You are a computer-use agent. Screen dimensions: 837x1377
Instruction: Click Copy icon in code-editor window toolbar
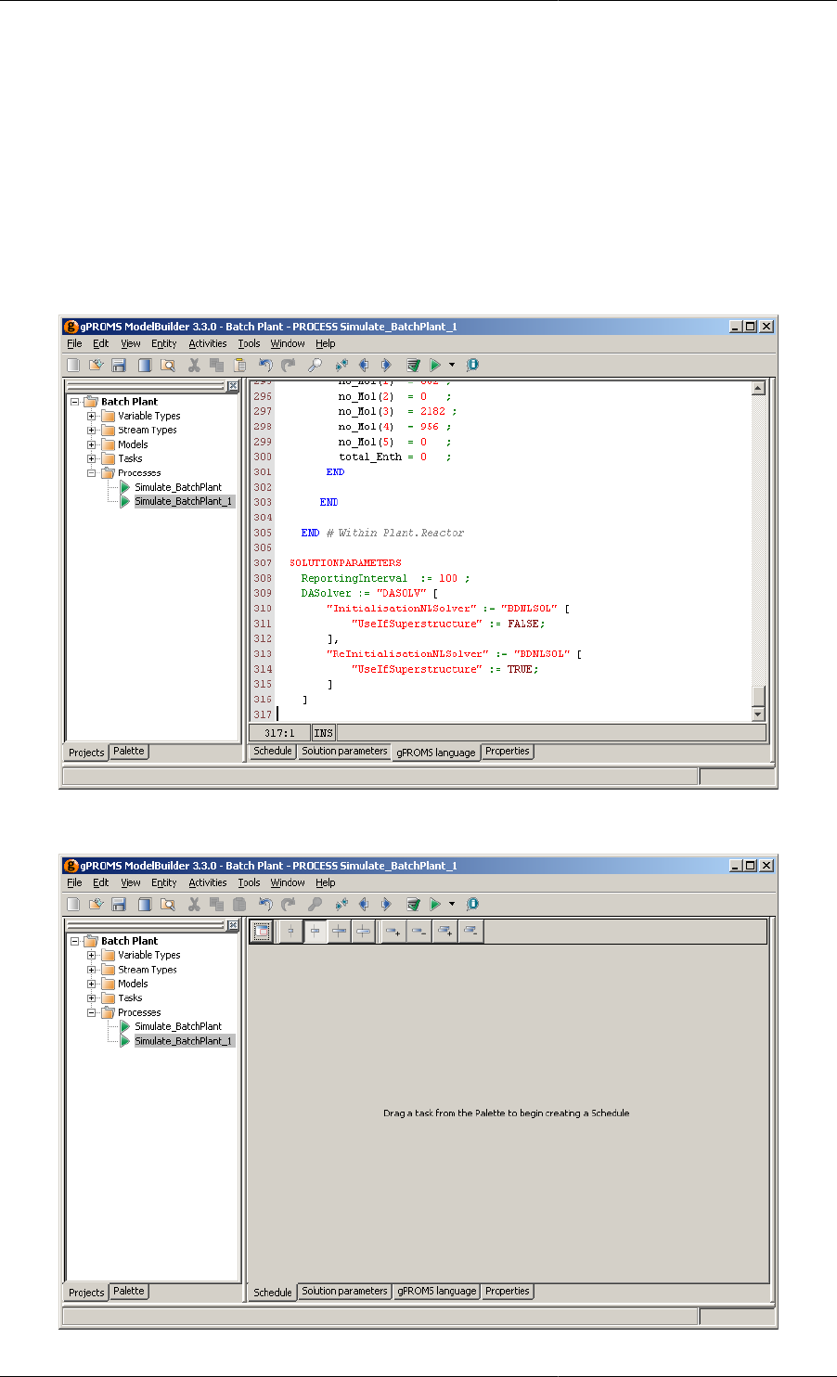click(216, 366)
